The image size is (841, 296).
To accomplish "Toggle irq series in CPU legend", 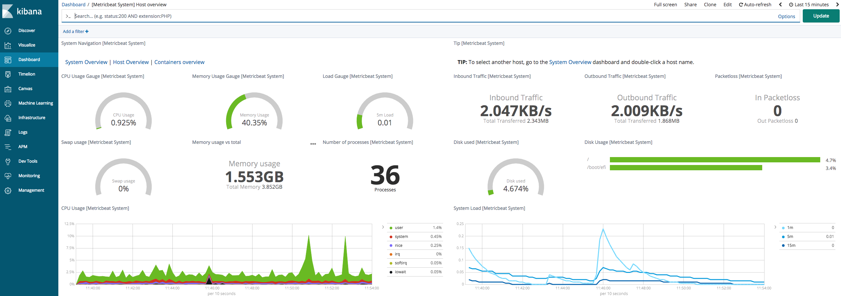I will 415,254.
